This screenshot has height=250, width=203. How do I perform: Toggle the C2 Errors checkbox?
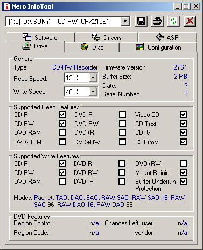click(183, 142)
